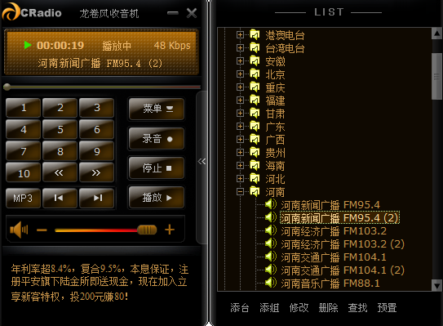
Task: Click the playback progress slider knob
Action: 7,87
